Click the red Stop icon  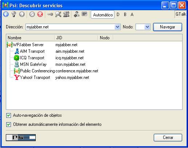pos(40,14)
